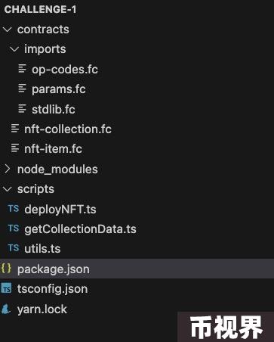Viewport: 274px width, 342px height.
Task: Click the TS icon beside deployNFT.ts
Action: point(14,209)
